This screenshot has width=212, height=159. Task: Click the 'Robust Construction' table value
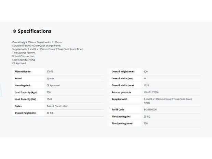[x=57, y=106]
